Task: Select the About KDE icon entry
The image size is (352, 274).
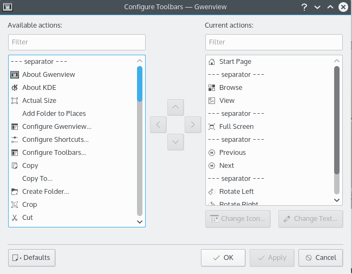Action: [x=15, y=88]
